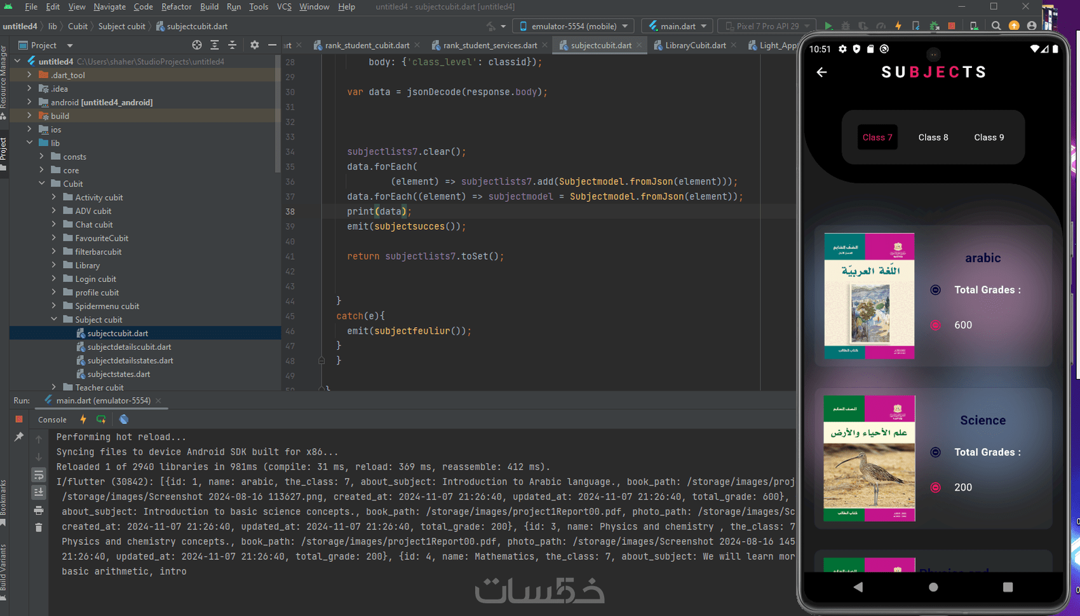The image size is (1080, 616).
Task: Collapse the Cubit folder
Action: tap(42, 184)
